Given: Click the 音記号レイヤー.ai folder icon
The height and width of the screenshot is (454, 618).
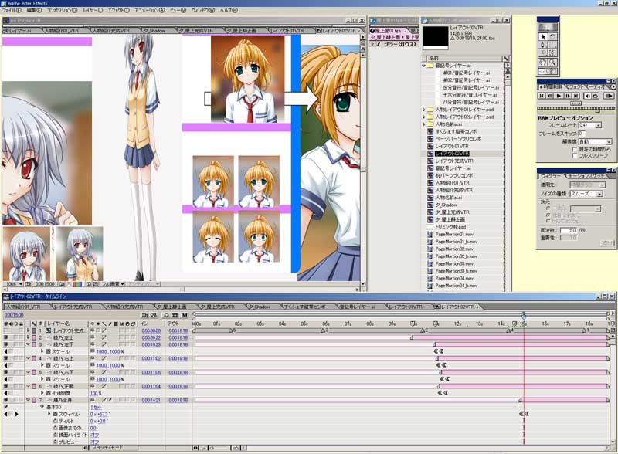Looking at the screenshot, I should 430,66.
